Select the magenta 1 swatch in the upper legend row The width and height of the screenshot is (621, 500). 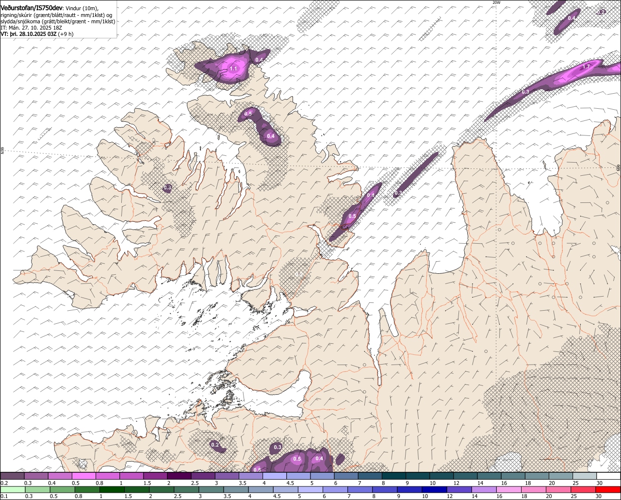[131, 476]
